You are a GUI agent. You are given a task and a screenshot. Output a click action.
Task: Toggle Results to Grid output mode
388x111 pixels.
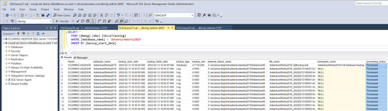coord(122,21)
